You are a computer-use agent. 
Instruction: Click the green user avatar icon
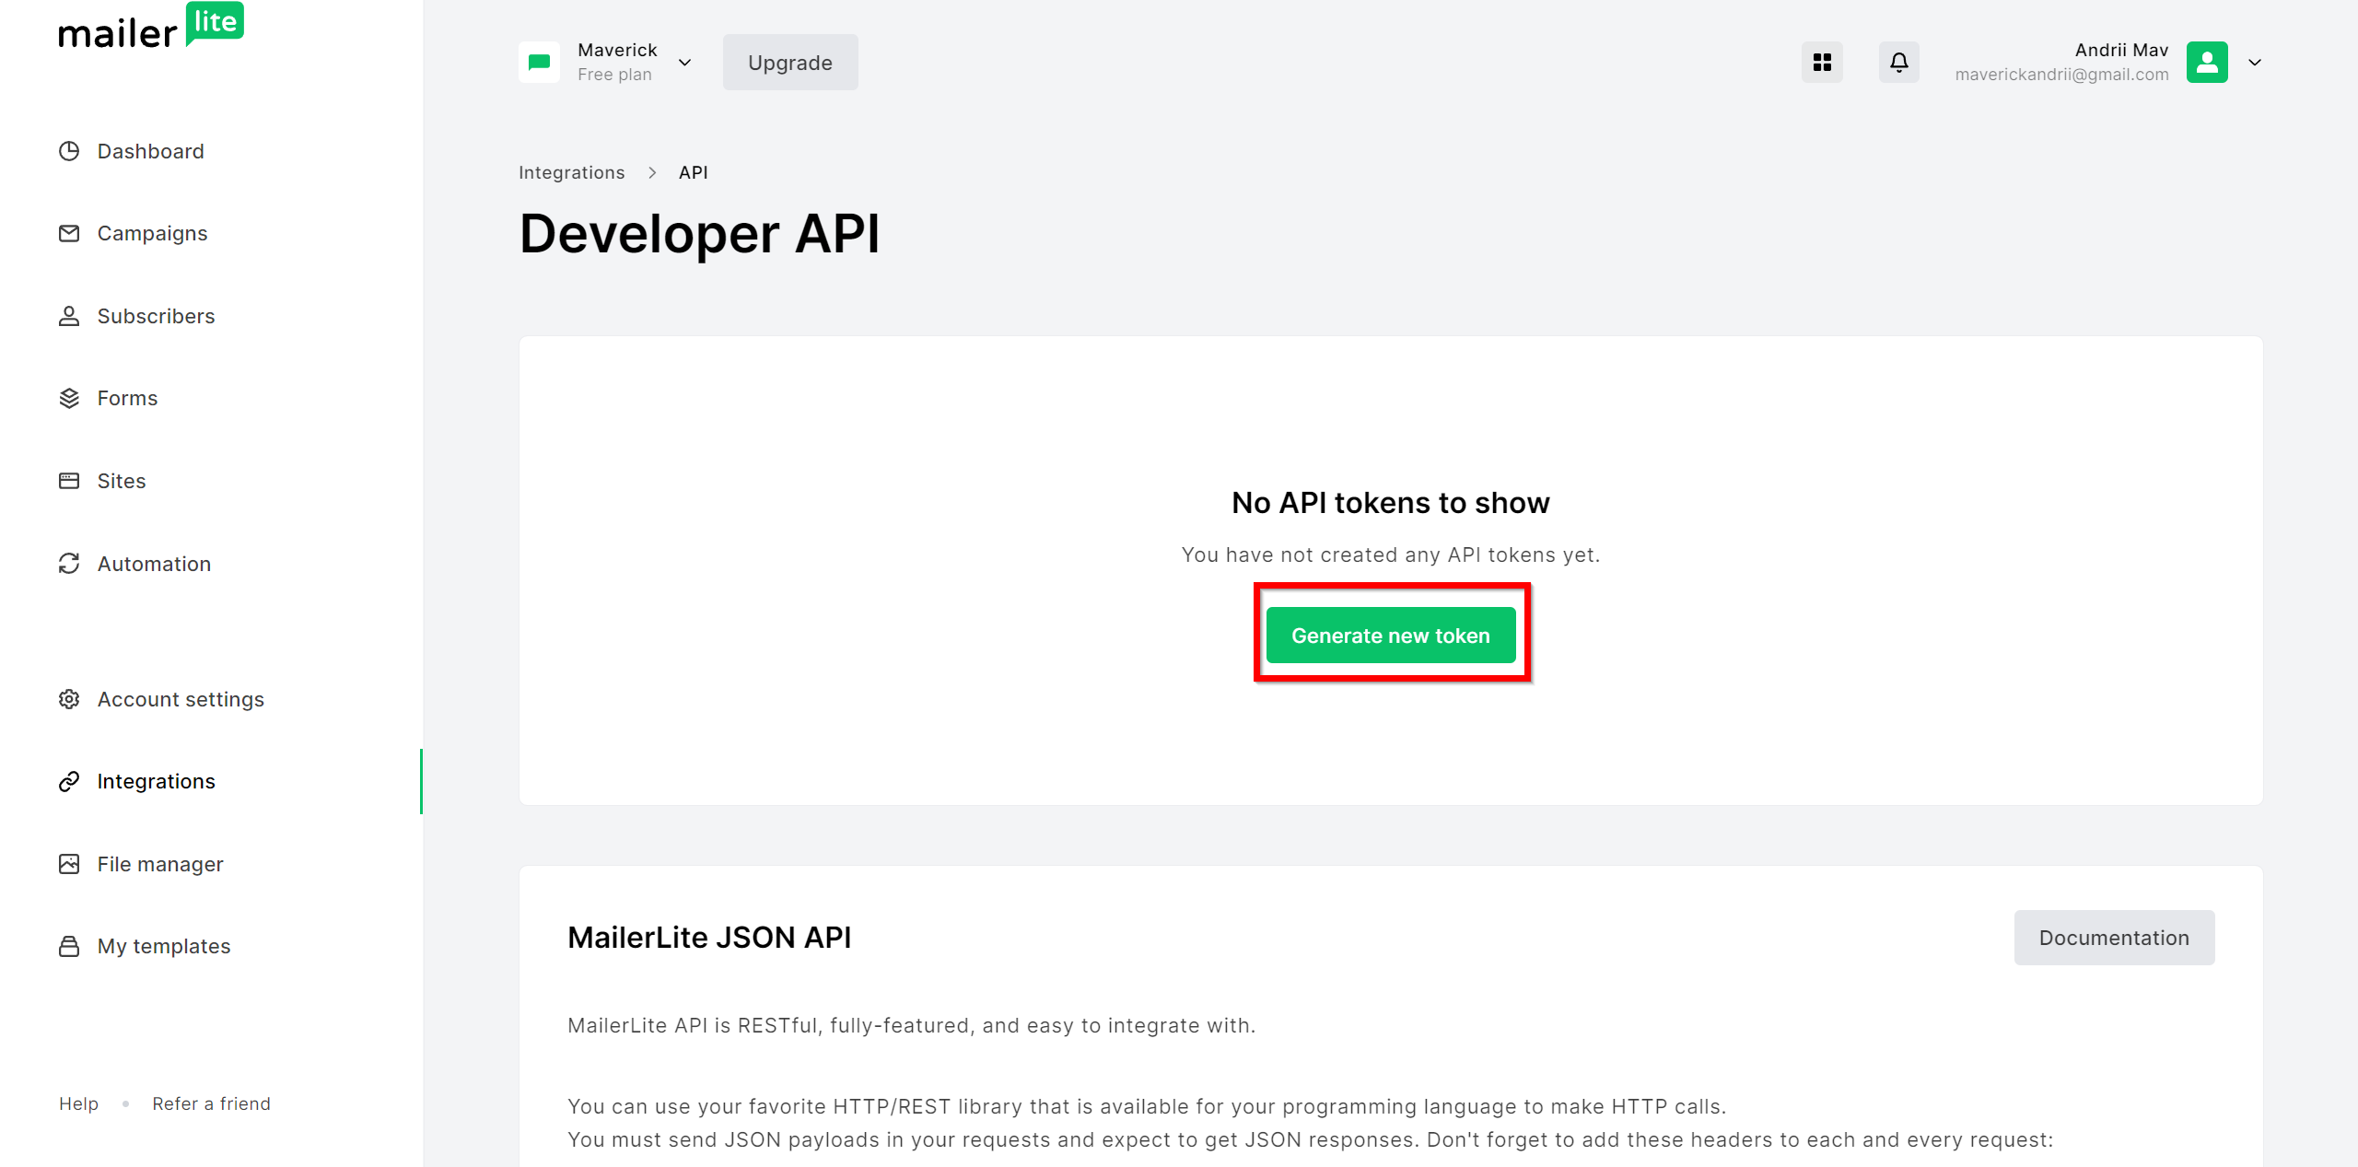click(2207, 62)
